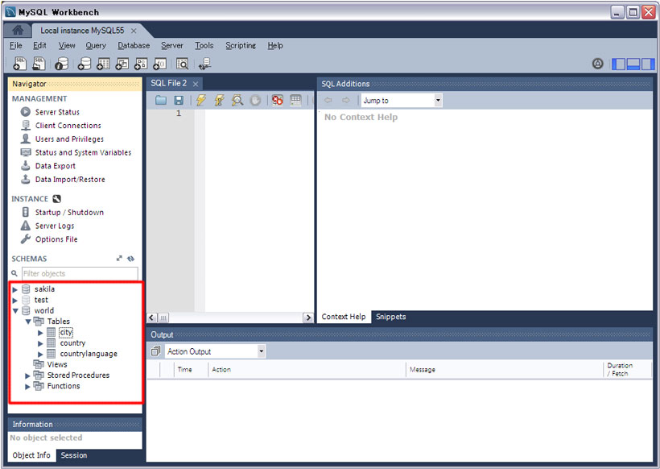Switch to the Snippets tab
The height and width of the screenshot is (469, 660).
[x=390, y=317]
